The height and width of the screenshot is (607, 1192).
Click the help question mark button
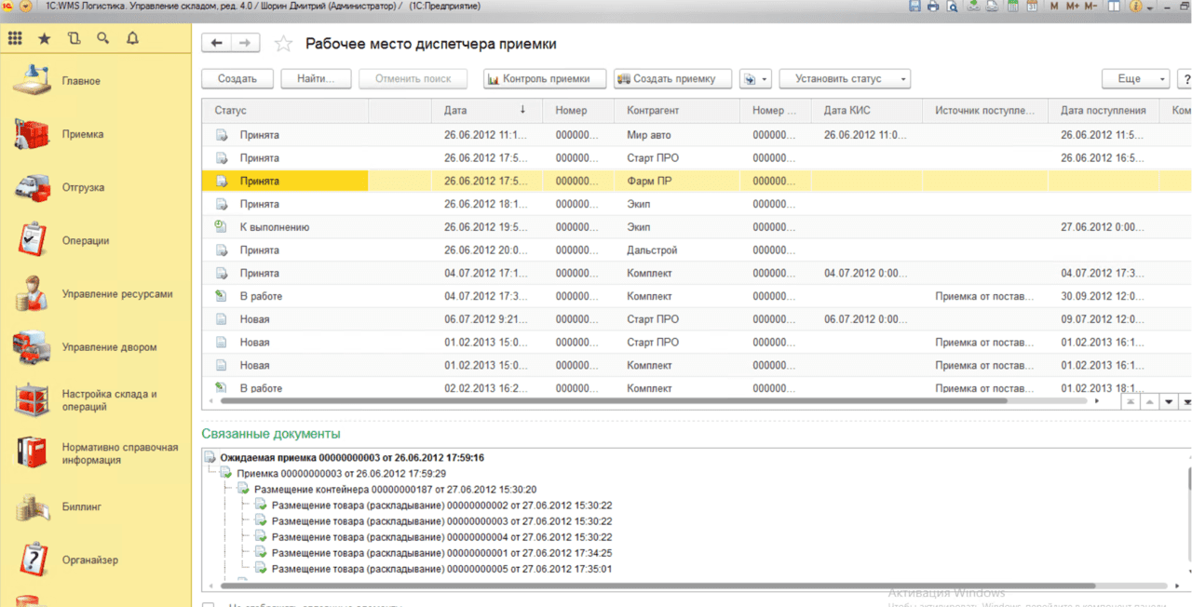click(1185, 79)
